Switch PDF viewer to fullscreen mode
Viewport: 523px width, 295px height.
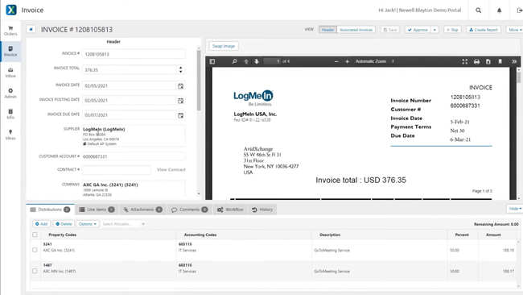tap(464, 61)
